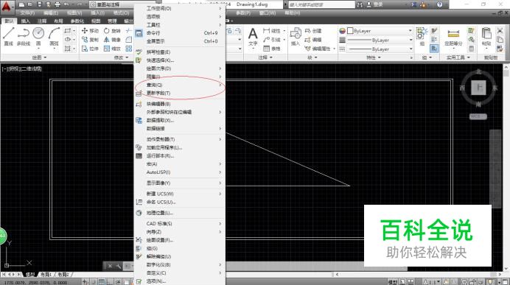Click the Insert block (插入) icon
This screenshot has width=510, height=285.
296,36
